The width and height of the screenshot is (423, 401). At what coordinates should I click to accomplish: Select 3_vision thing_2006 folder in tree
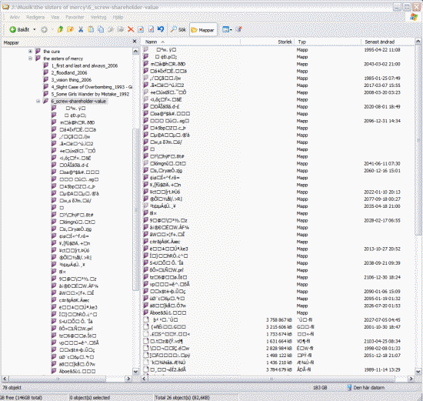point(72,79)
